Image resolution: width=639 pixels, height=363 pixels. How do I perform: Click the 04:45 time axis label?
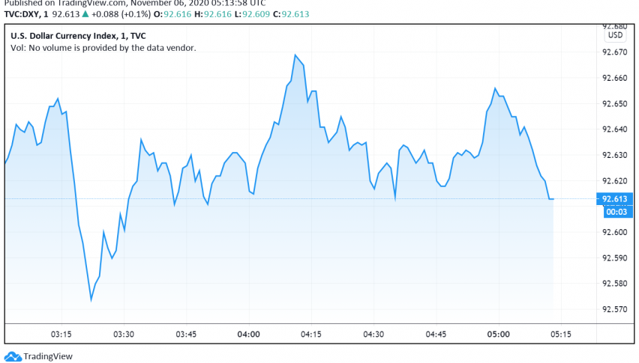click(436, 334)
